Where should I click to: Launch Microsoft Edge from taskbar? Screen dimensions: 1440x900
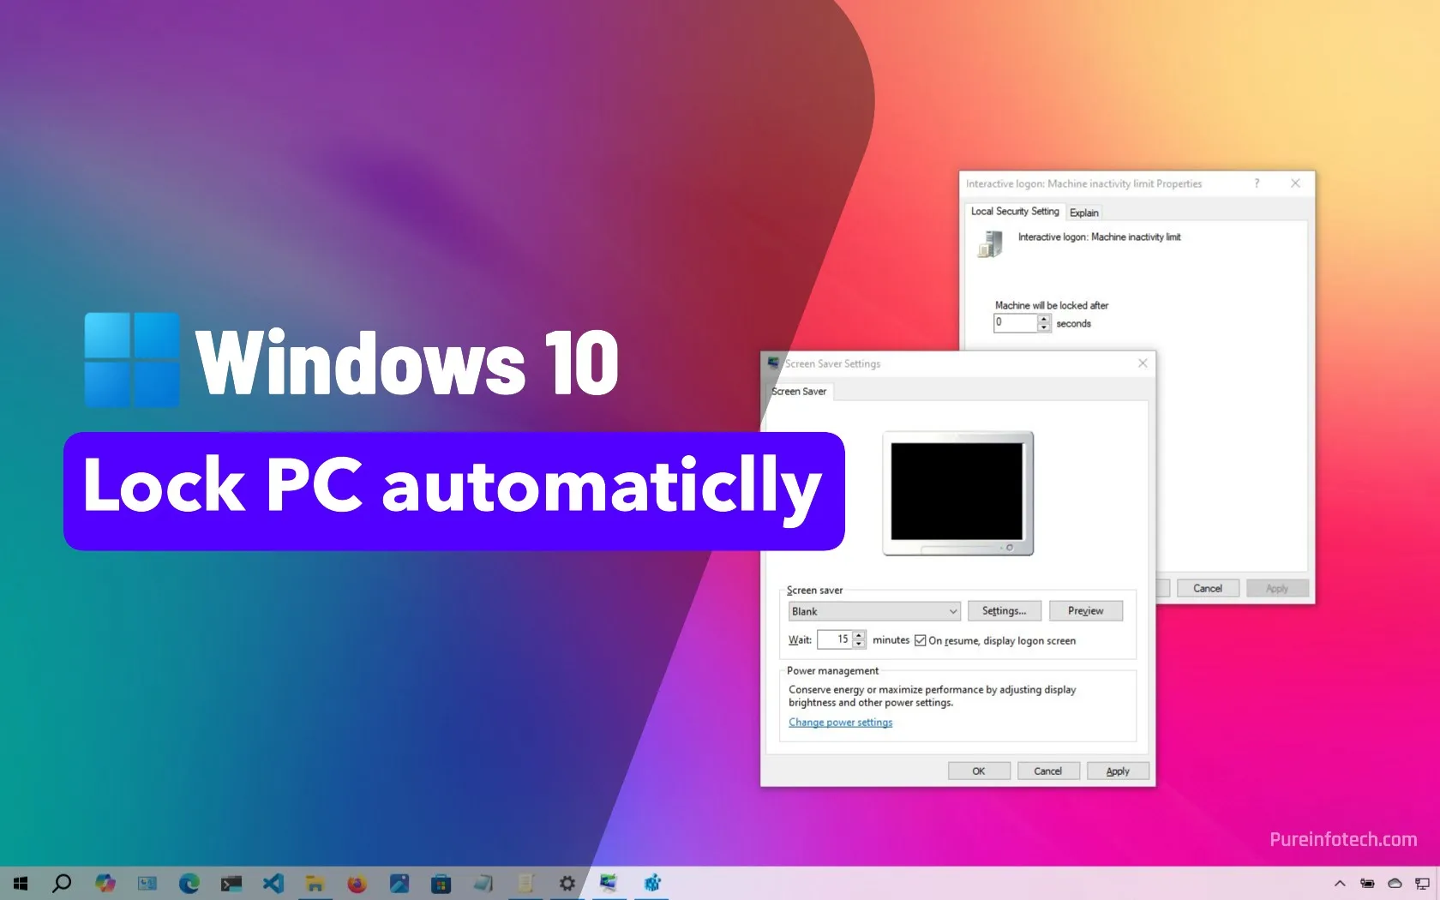189,883
